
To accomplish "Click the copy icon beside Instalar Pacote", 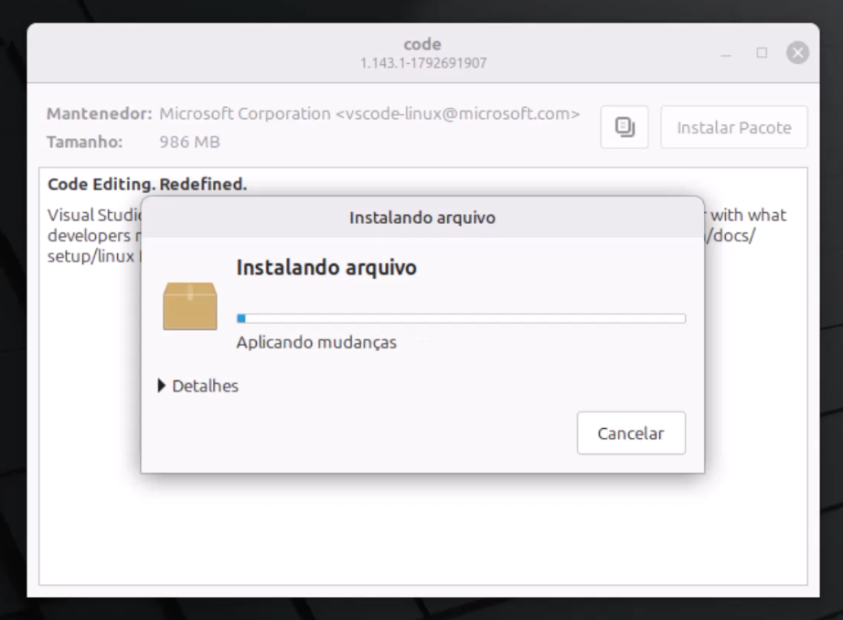I will point(624,127).
